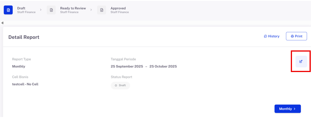Click the testcell - No Cell value
The image size is (311, 119).
coord(25,84)
